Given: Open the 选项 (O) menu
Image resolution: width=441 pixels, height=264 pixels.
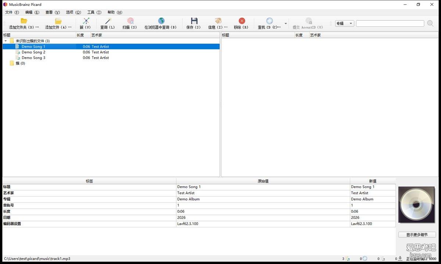Looking at the screenshot, I should coord(73,12).
